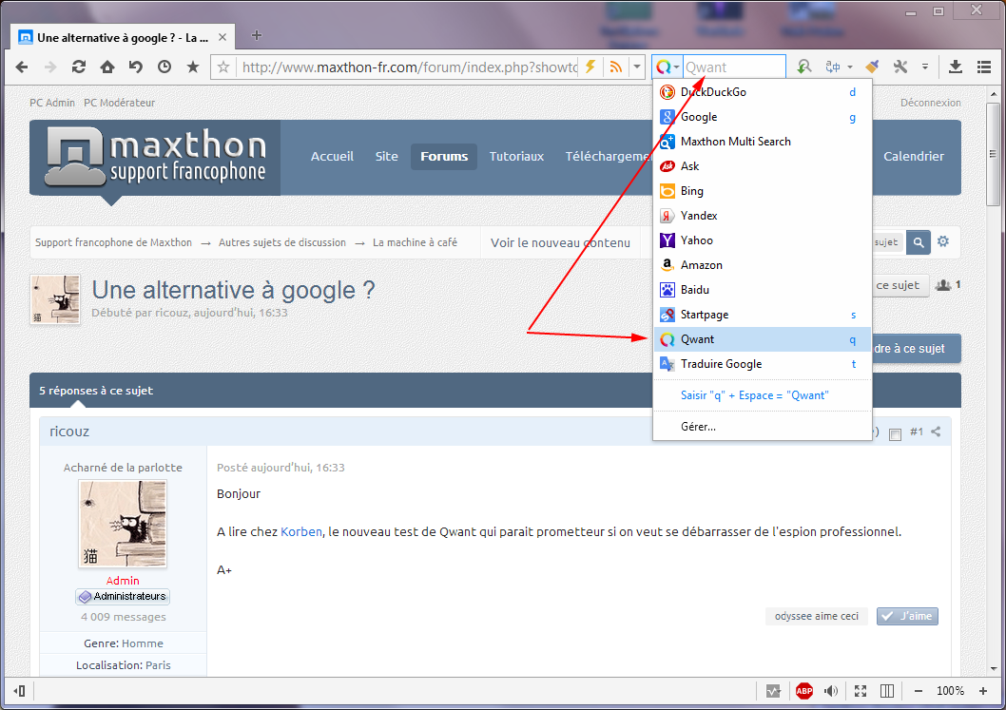The image size is (1006, 710).
Task: Open the forum search settings gear
Action: 943,241
